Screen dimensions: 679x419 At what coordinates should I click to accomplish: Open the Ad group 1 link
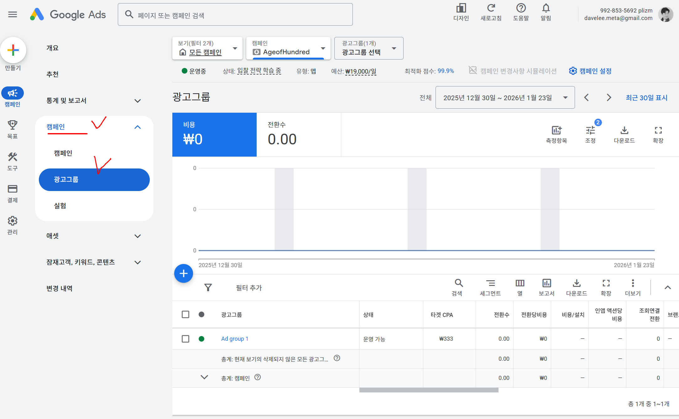click(x=234, y=339)
